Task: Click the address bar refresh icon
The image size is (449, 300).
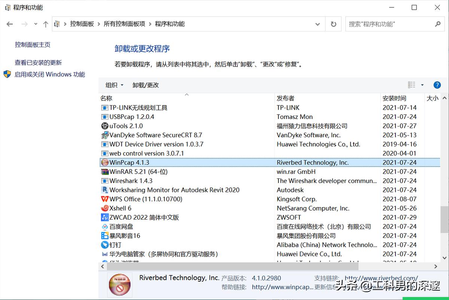Action: pos(333,24)
